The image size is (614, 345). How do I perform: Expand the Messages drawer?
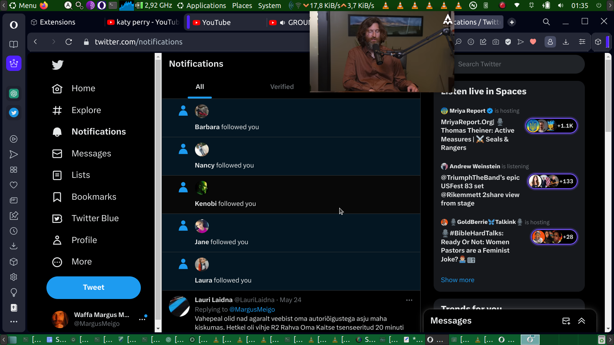pos(582,321)
